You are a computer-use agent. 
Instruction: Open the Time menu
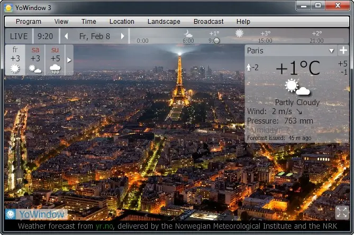(x=89, y=22)
